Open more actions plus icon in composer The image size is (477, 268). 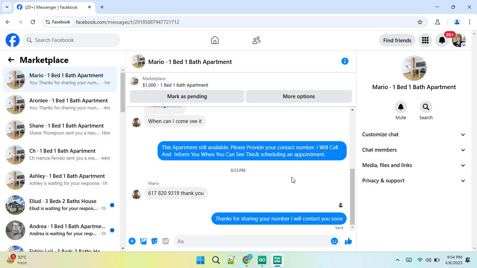(x=132, y=241)
